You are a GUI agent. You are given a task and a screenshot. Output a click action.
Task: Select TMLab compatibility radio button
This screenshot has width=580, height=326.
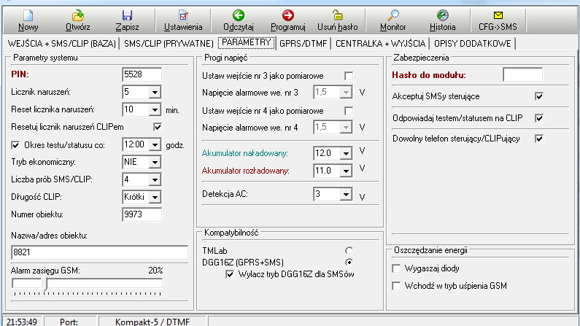point(349,251)
